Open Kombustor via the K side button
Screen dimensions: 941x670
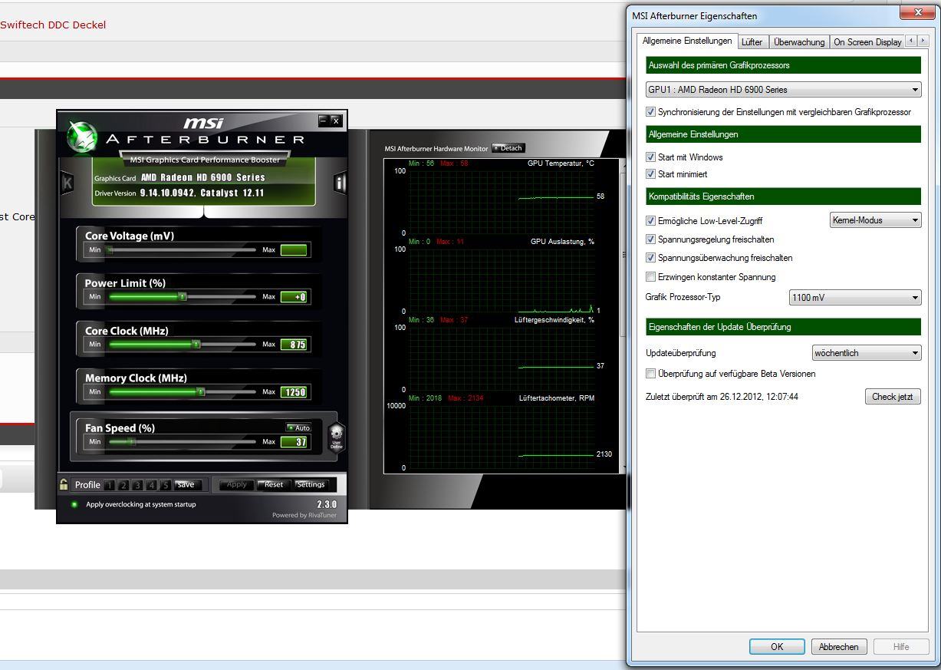pyautogui.click(x=67, y=183)
